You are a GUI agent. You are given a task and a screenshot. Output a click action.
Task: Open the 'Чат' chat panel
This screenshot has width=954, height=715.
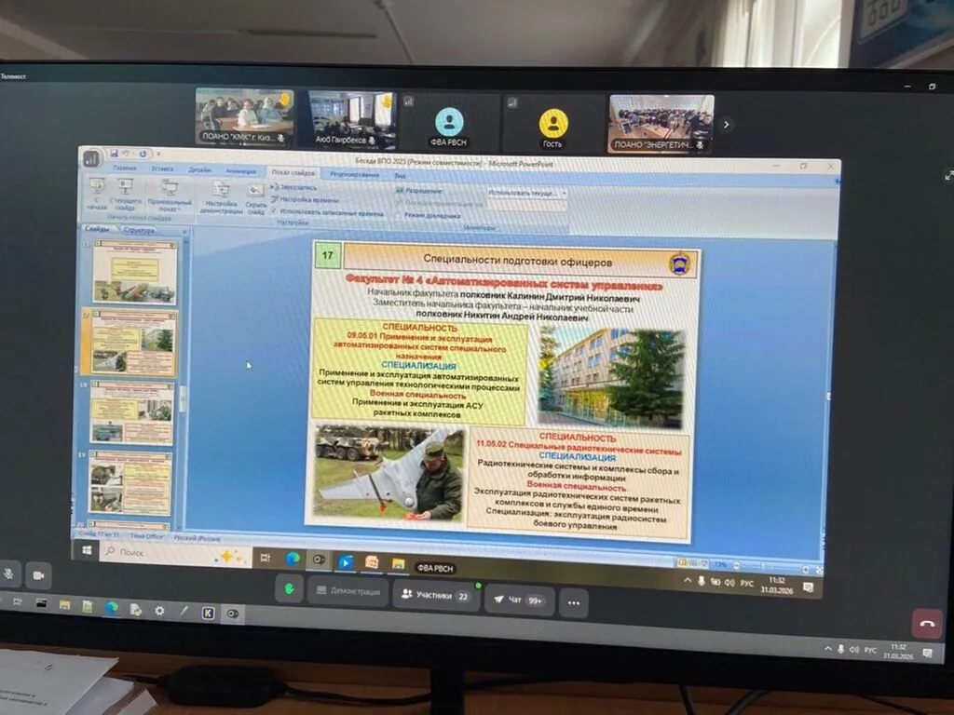[519, 600]
